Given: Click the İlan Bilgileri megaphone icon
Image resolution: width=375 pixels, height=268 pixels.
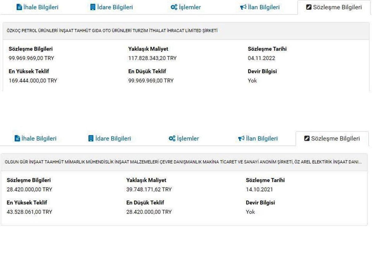Looking at the screenshot, I should pos(243,7).
